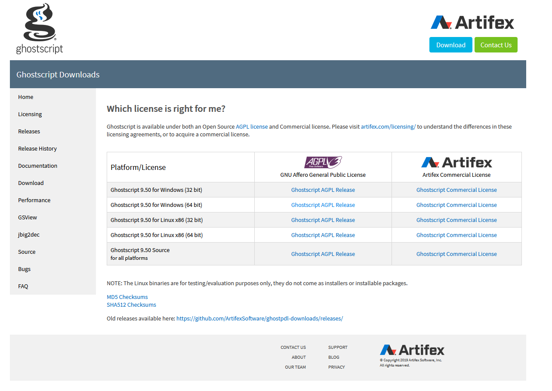
Task: Click the blue Download button
Action: coord(451,45)
